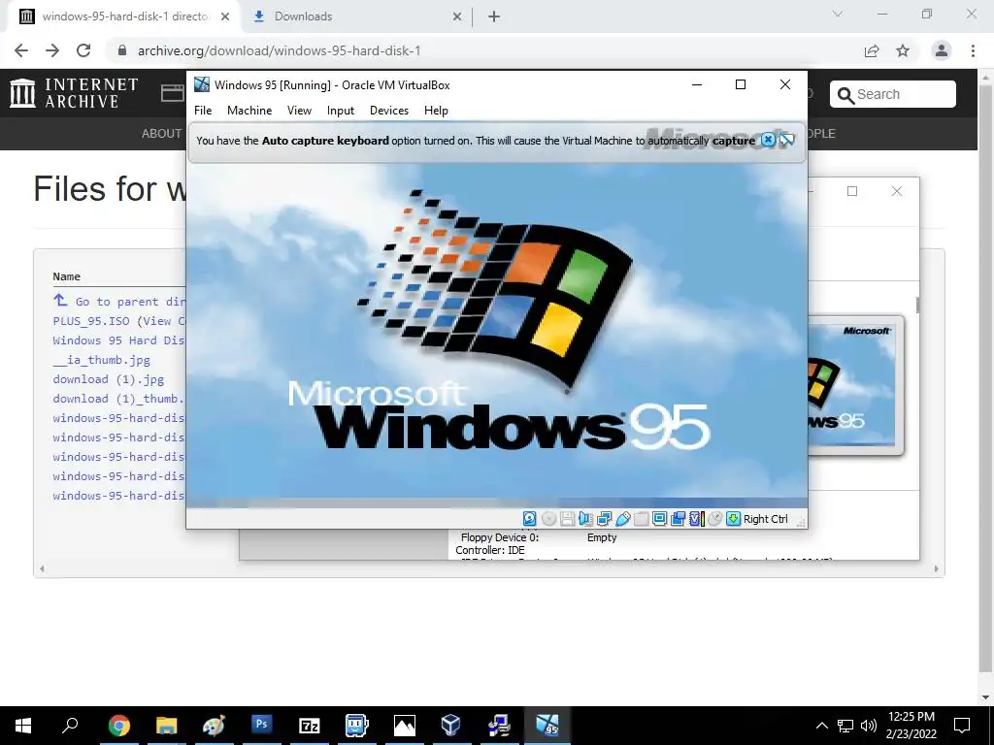The height and width of the screenshot is (745, 994).
Task: Open the notification center
Action: tap(962, 726)
